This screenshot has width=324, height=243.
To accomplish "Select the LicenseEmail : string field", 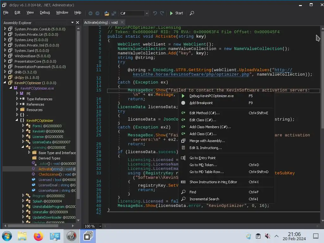I will click(x=57, y=185).
